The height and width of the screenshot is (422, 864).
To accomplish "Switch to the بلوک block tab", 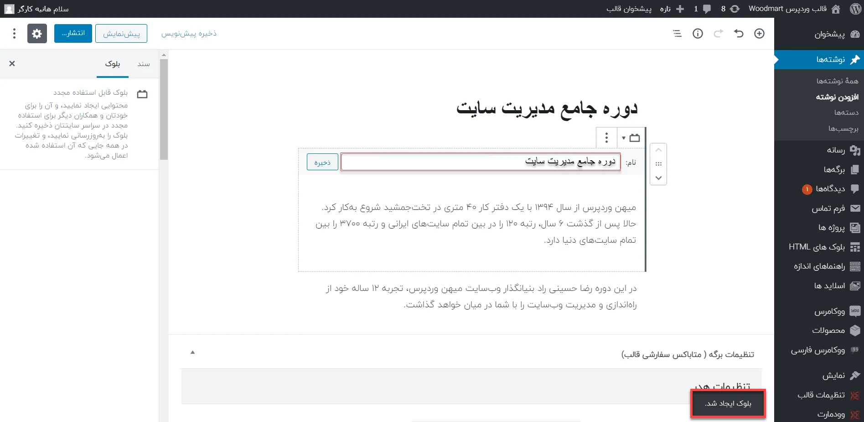I will coord(113,64).
